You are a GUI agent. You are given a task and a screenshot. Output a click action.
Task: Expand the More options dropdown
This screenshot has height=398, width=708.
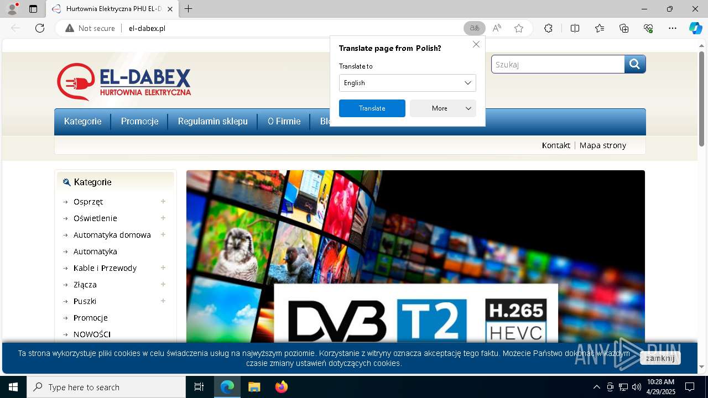click(442, 108)
